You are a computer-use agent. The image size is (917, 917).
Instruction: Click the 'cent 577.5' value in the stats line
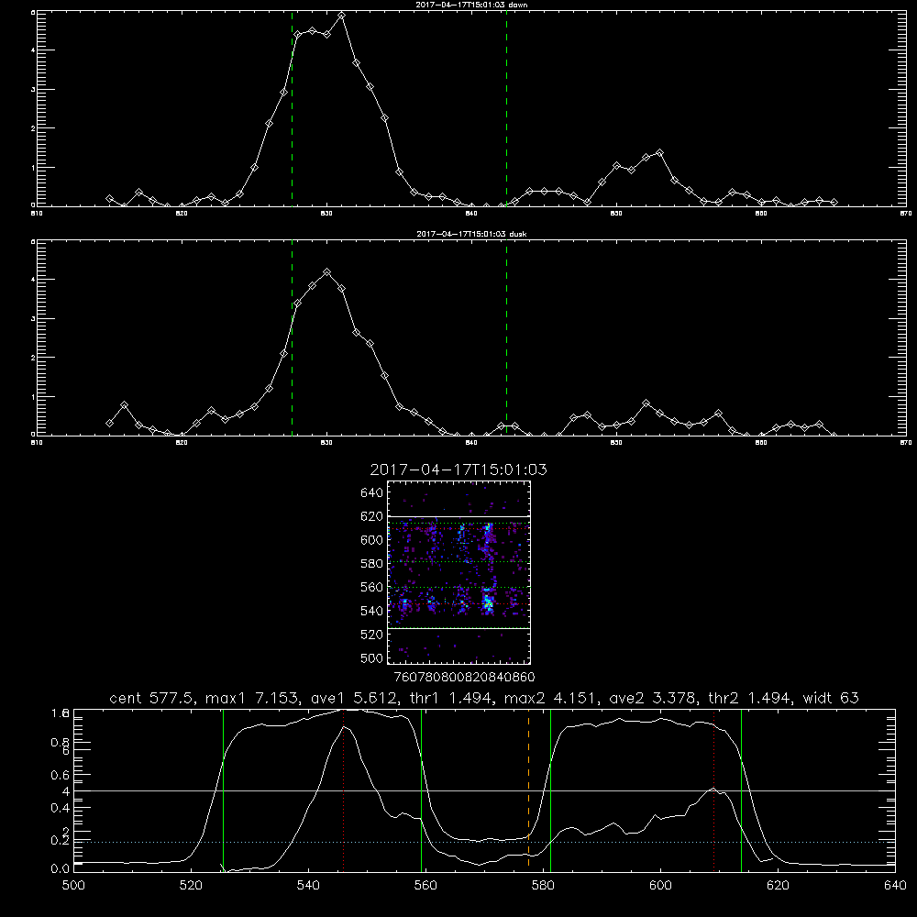point(153,698)
